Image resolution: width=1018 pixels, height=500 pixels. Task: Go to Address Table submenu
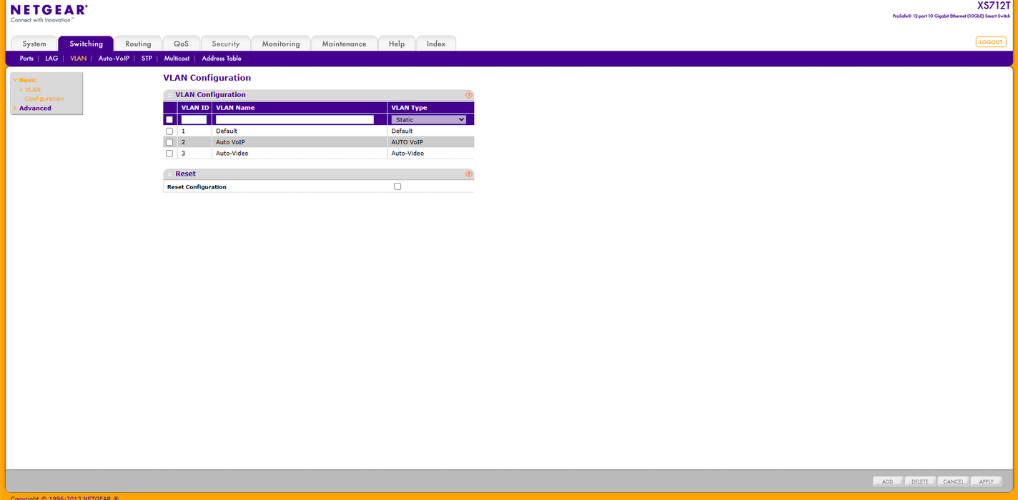pyautogui.click(x=222, y=59)
